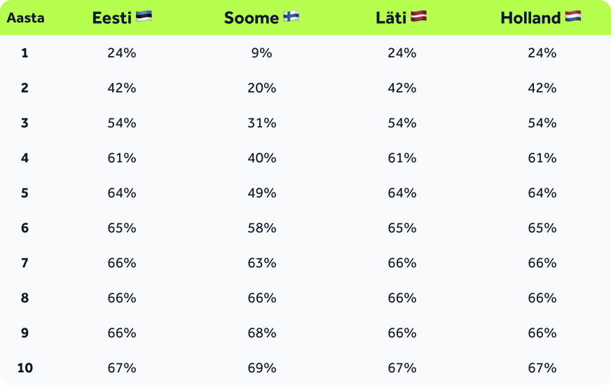Select the Holland column header text

coord(530,18)
